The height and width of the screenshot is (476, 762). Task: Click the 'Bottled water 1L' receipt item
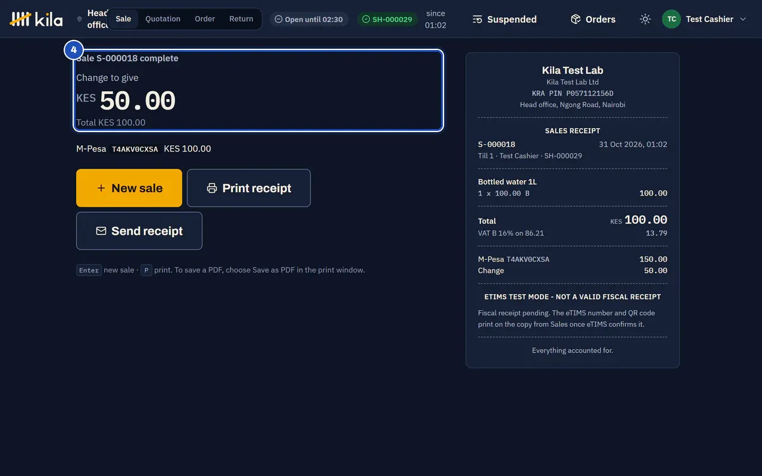coord(507,182)
